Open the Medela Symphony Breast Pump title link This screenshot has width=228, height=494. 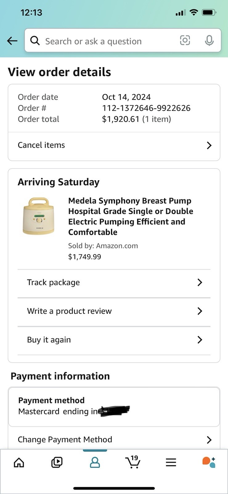[131, 216]
